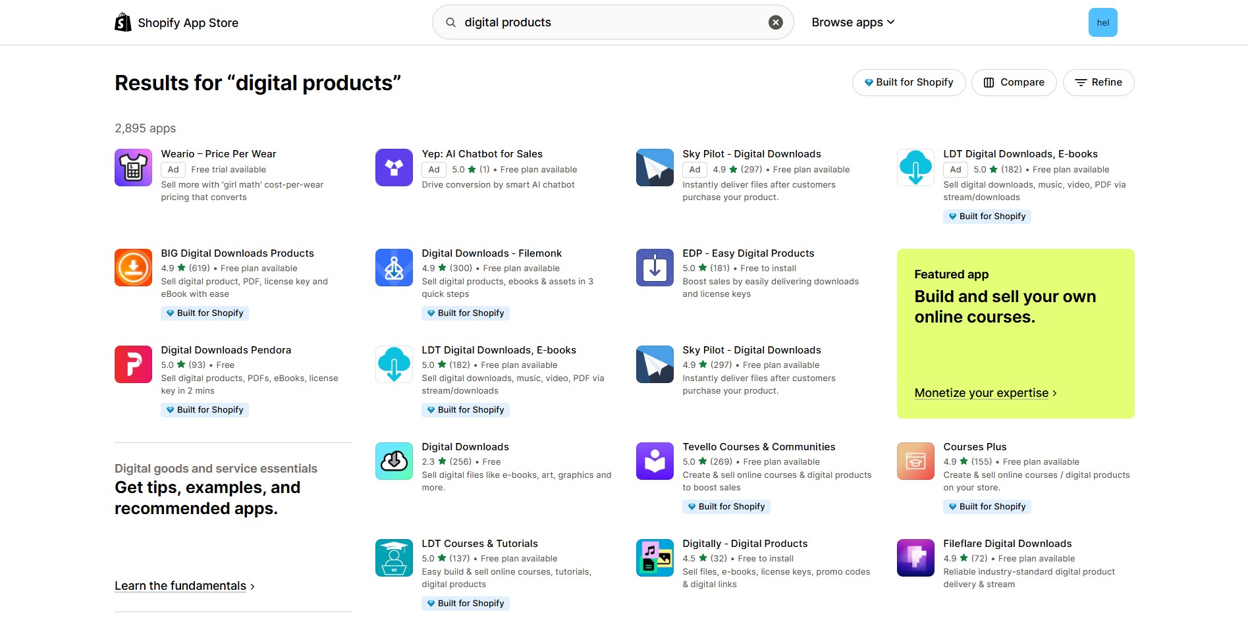Open the Refine filter panel

click(x=1098, y=82)
